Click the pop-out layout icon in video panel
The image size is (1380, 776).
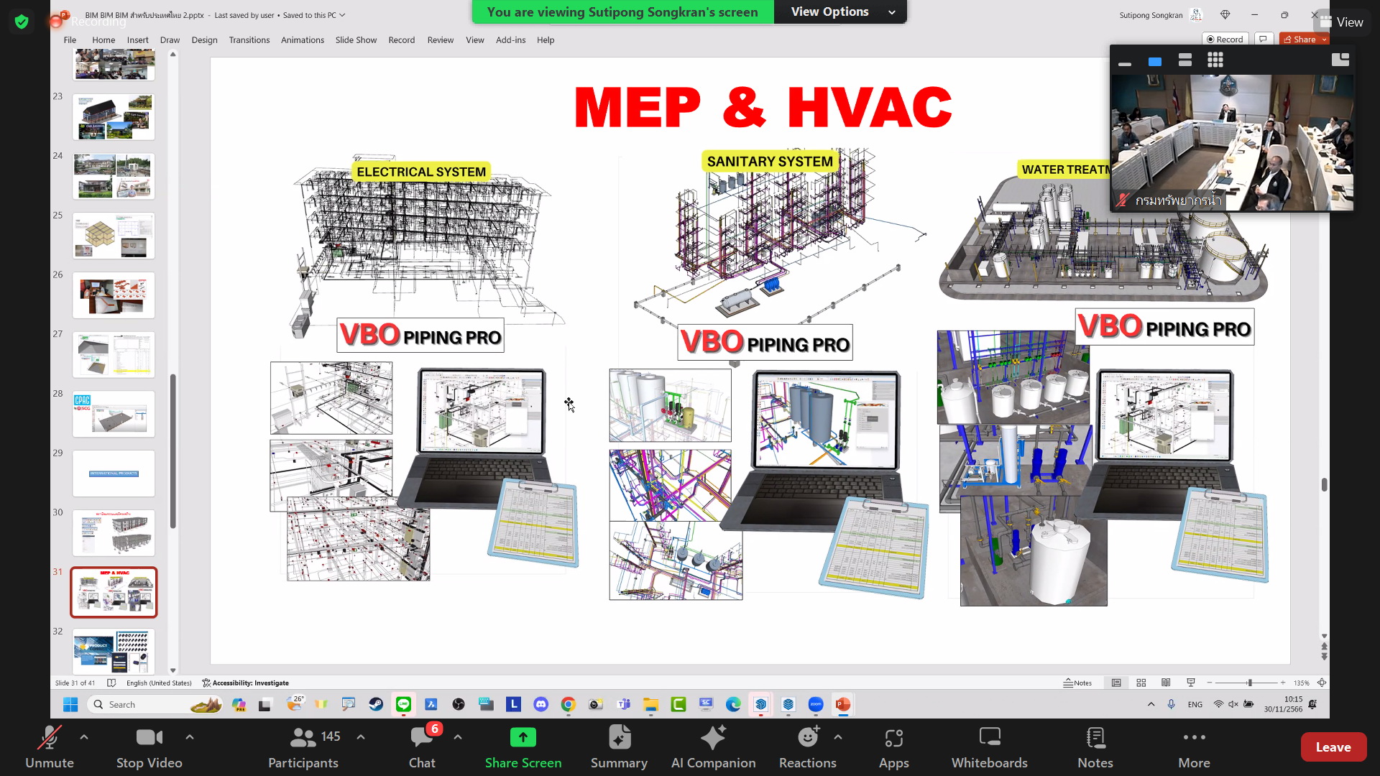(1340, 60)
